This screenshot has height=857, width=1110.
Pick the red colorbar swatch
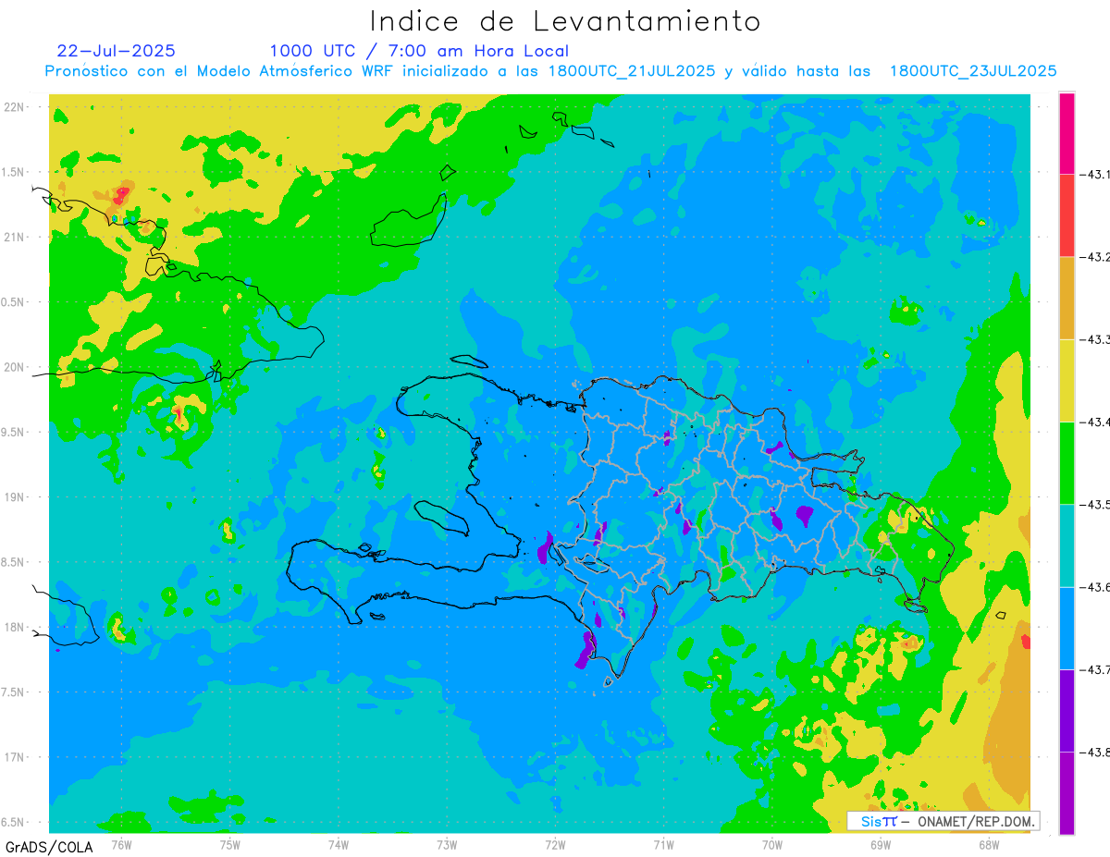pyautogui.click(x=1067, y=215)
